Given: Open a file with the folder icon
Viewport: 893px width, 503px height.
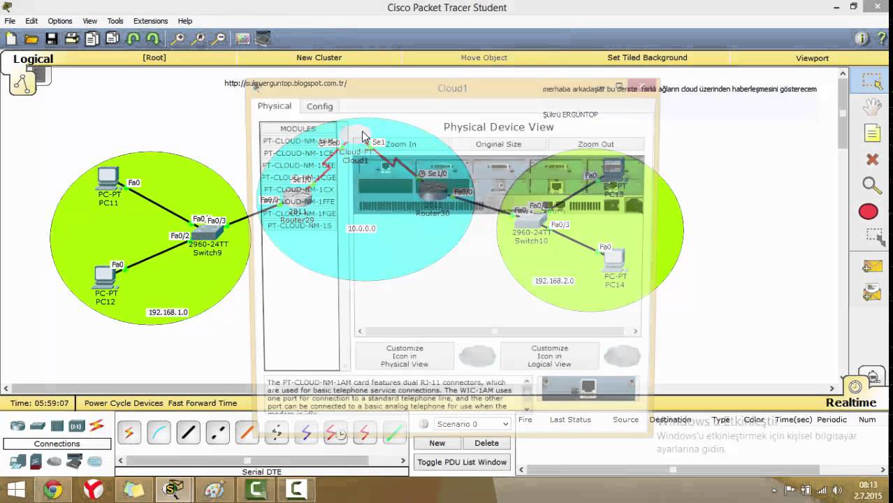Looking at the screenshot, I should 31,39.
